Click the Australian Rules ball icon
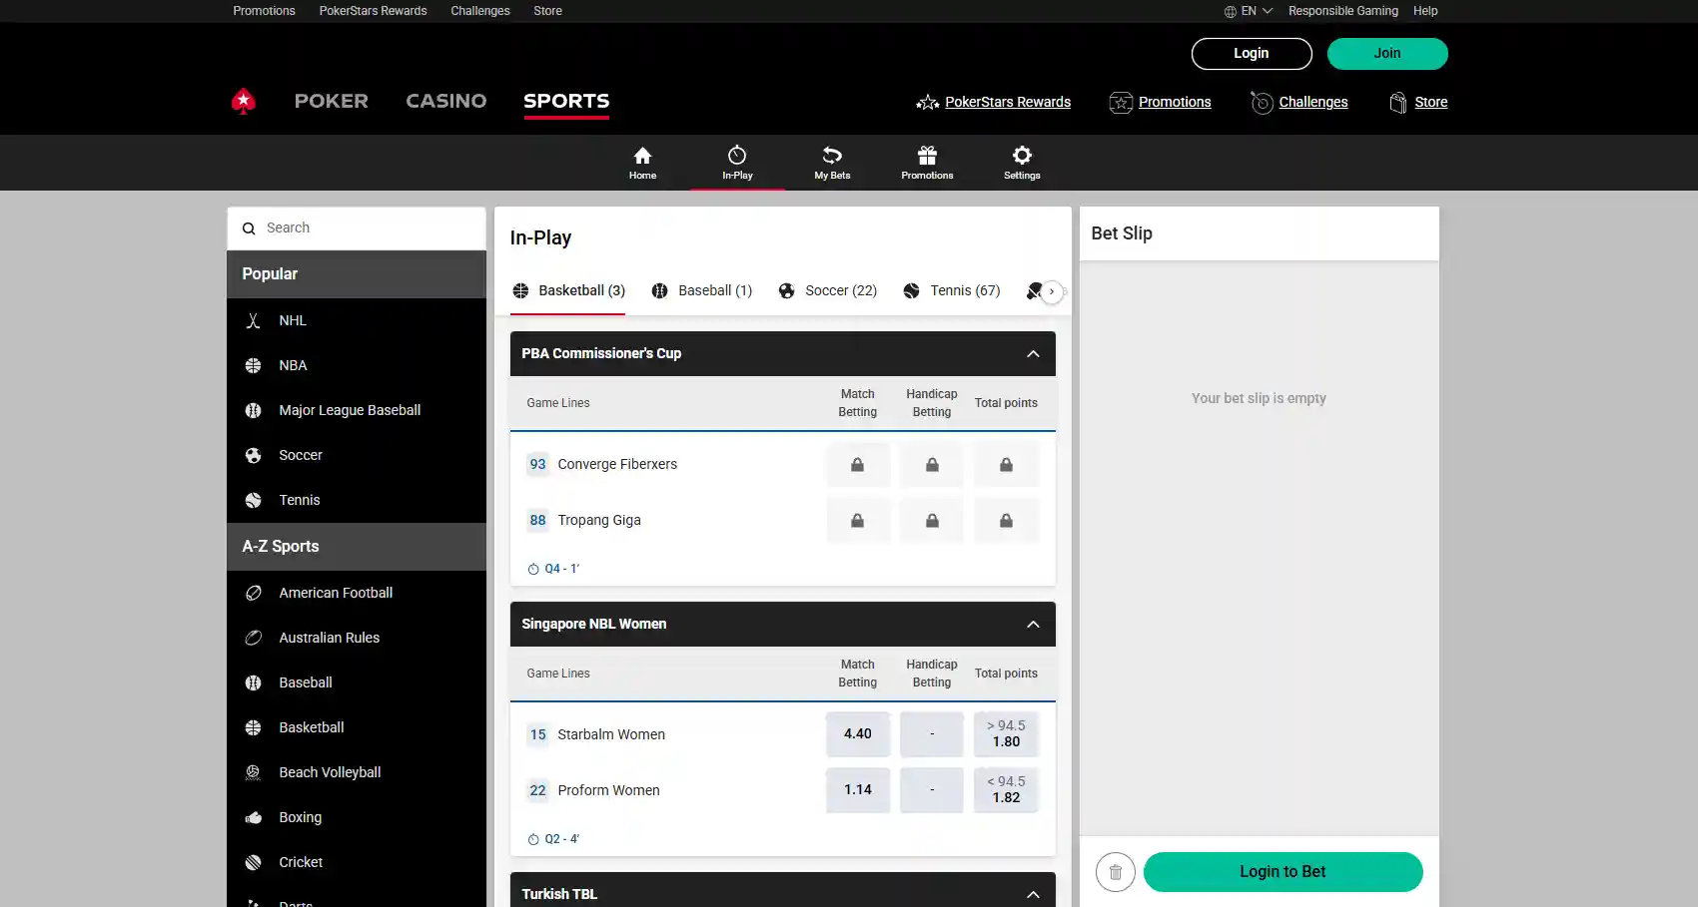 253,638
